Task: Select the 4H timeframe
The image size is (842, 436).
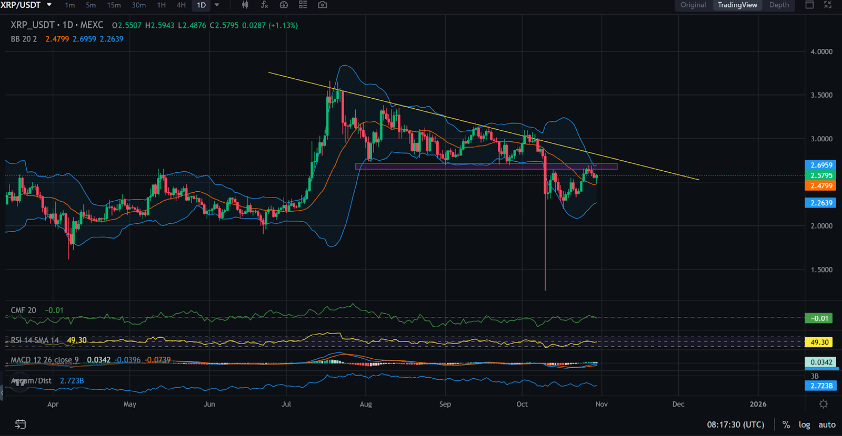Action: pos(181,5)
